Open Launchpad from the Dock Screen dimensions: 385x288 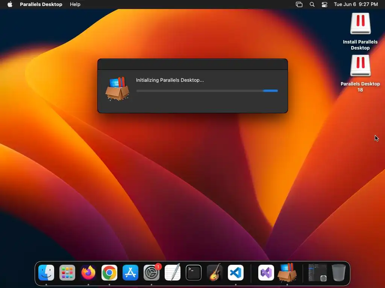[67, 273]
